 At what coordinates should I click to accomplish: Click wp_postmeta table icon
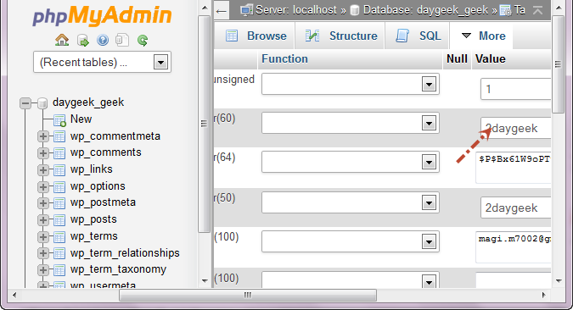[x=59, y=203]
